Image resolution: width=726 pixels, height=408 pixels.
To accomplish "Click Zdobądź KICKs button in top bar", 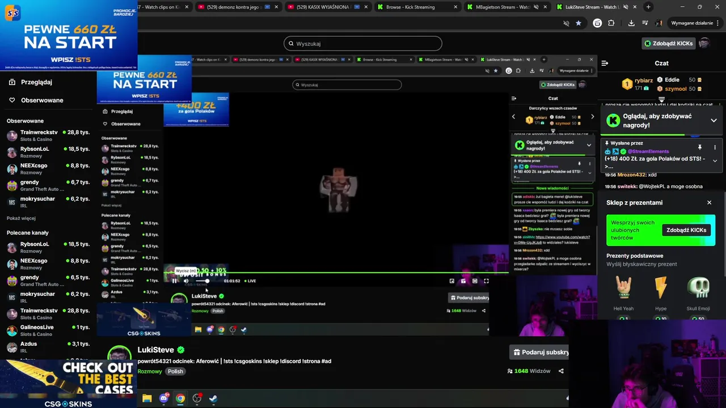I will tap(668, 43).
